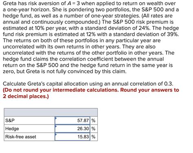Select the Hedge answer input field
The width and height of the screenshot is (193, 153).
[x=72, y=129]
